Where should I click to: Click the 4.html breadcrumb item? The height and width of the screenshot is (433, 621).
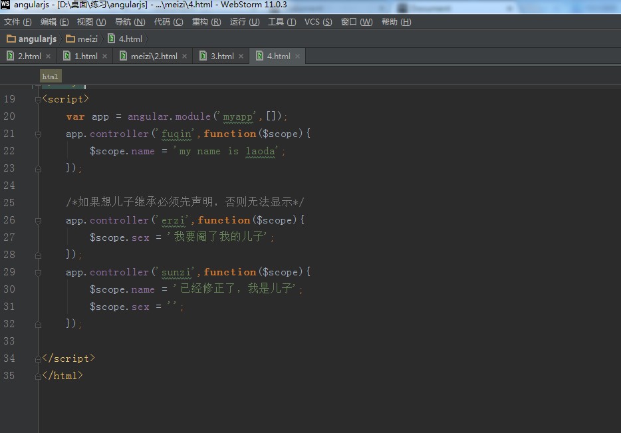[x=125, y=39]
